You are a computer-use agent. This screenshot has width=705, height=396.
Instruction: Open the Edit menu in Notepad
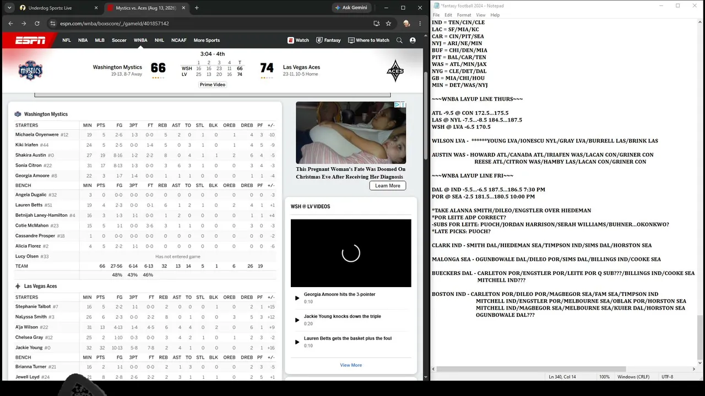(448, 15)
